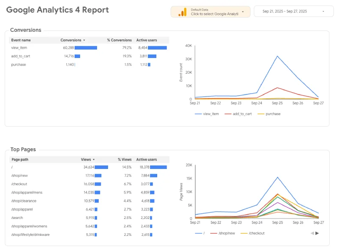Sort by the Page path column header

click(19, 160)
